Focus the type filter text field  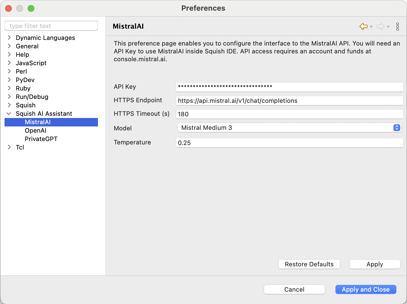[x=51, y=26]
